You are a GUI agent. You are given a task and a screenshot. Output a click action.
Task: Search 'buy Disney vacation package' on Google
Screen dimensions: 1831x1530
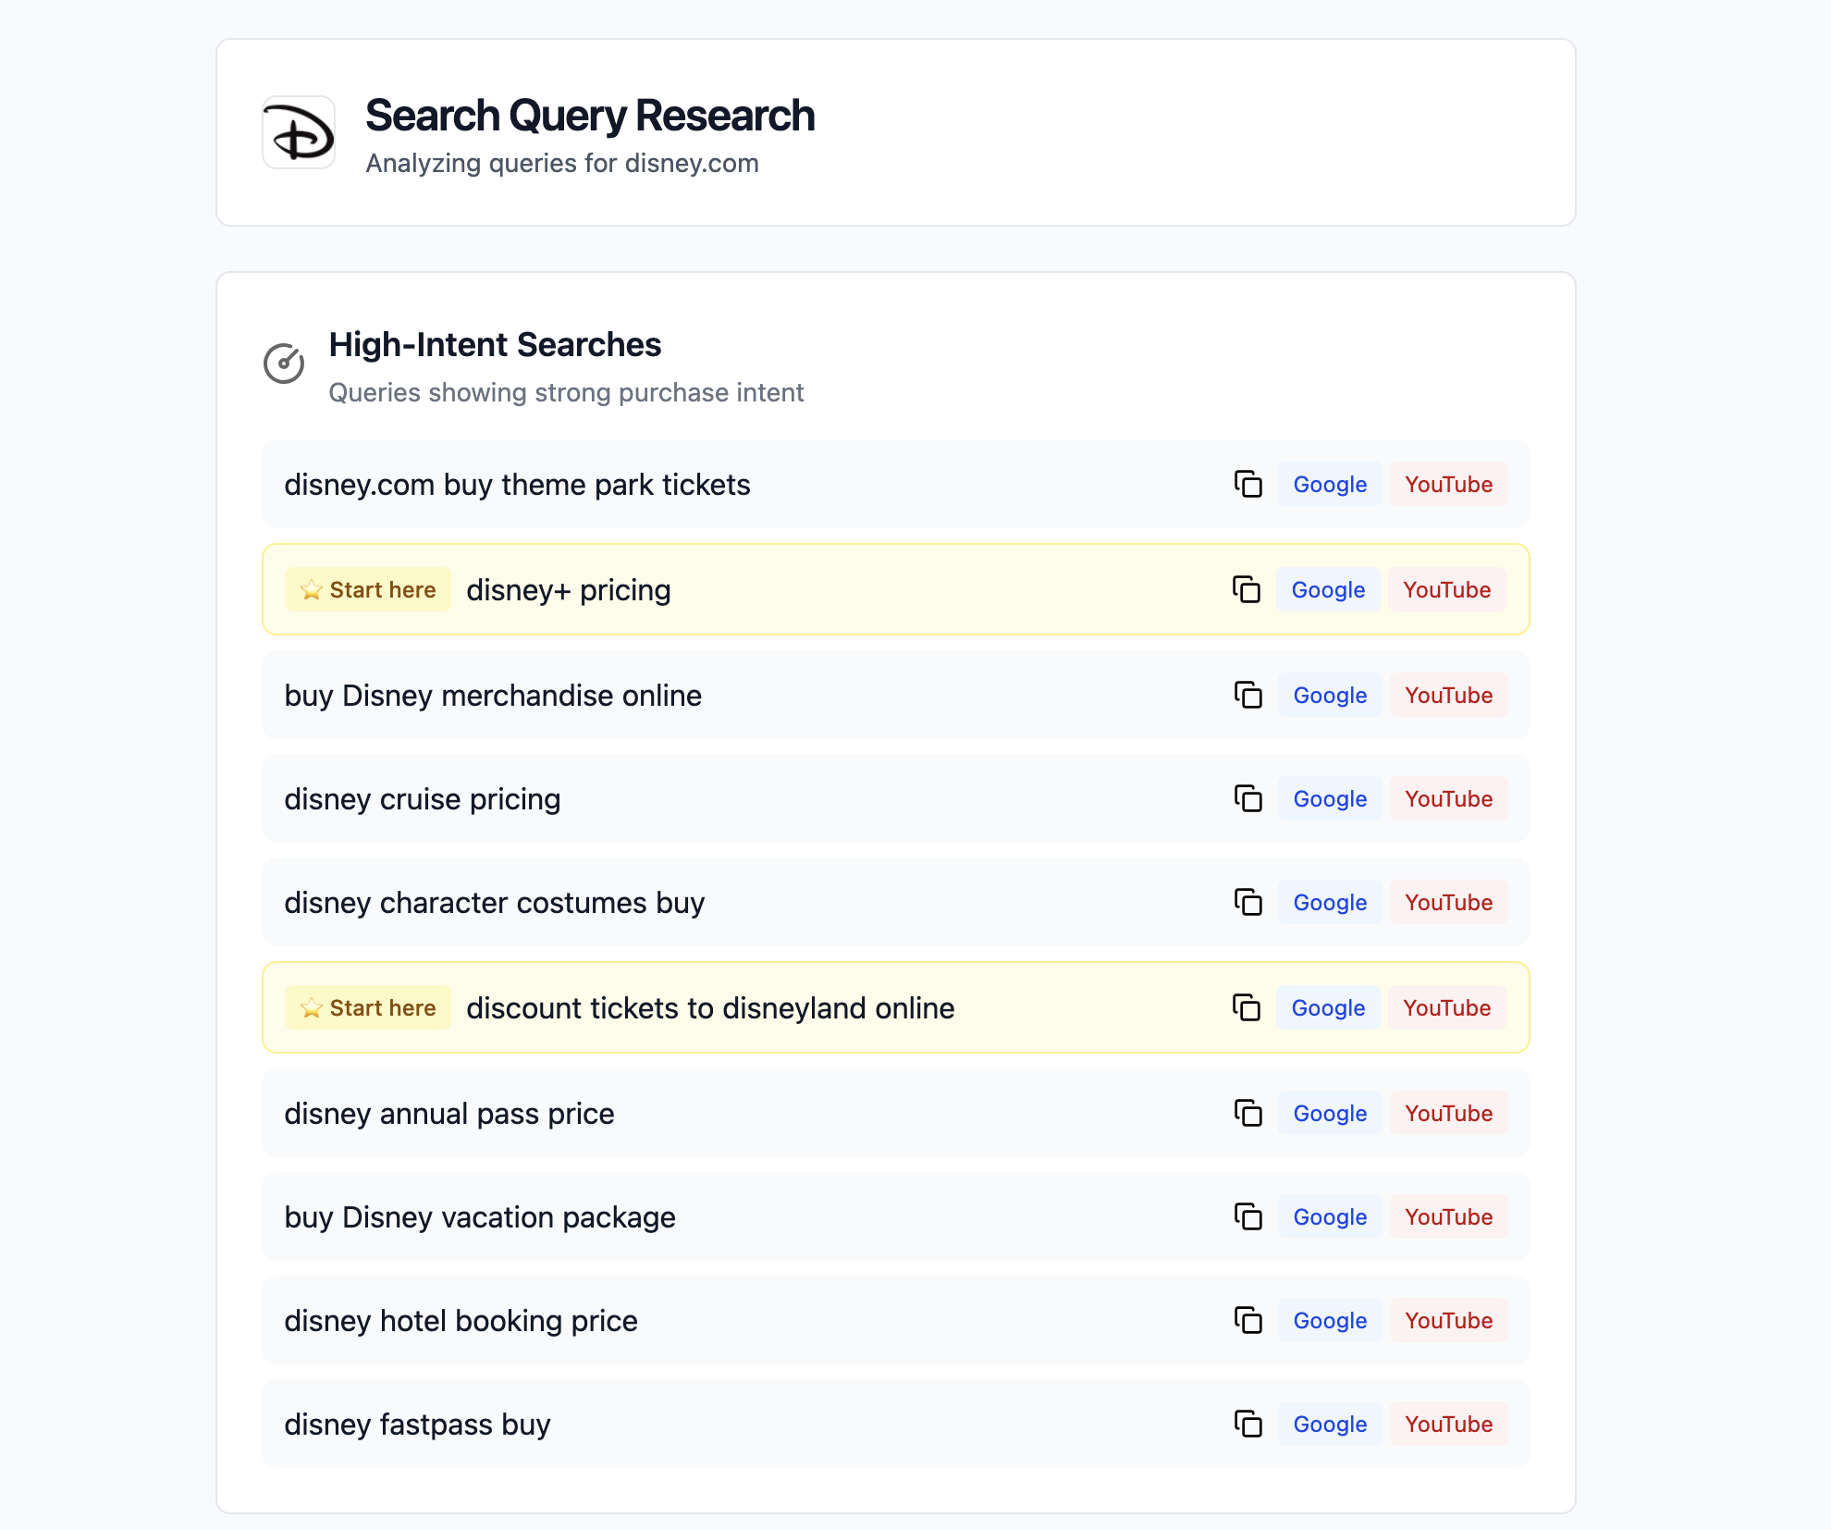pyautogui.click(x=1330, y=1216)
